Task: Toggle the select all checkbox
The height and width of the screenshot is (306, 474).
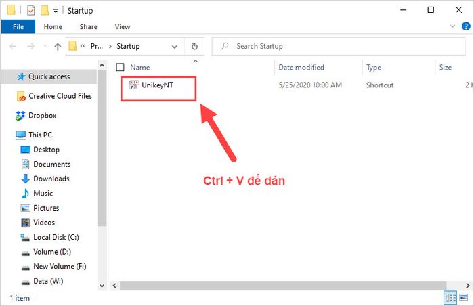Action: (x=120, y=67)
